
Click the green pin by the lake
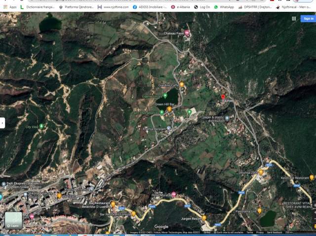165,96
